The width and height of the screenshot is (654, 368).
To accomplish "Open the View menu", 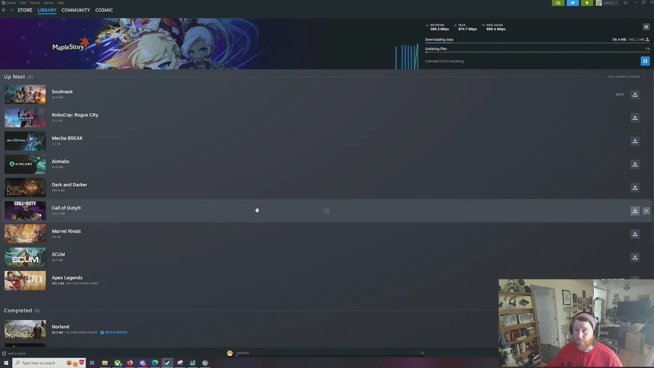I will coord(23,3).
